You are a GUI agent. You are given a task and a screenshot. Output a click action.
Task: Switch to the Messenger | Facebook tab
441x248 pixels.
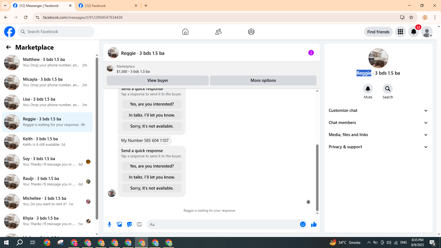[x=42, y=6]
